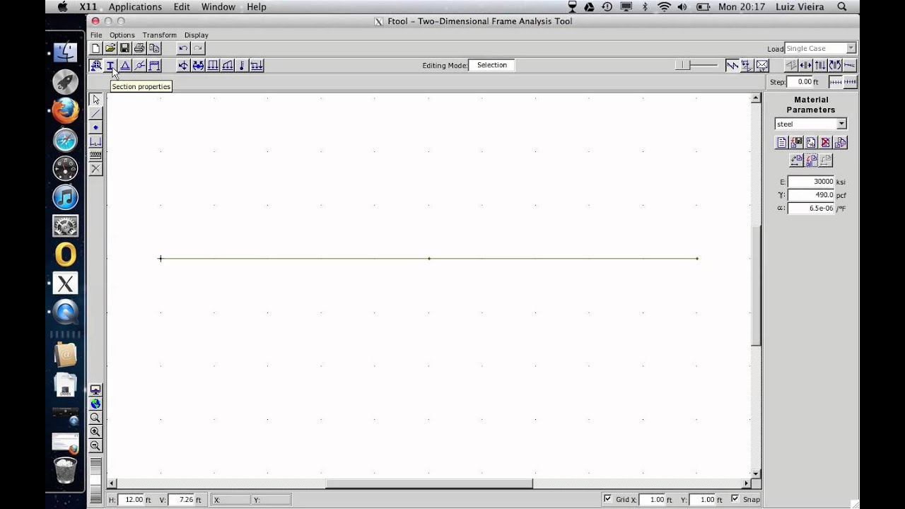Open the macOS Window menu
Viewport: 905px width, 509px height.
[x=218, y=7]
